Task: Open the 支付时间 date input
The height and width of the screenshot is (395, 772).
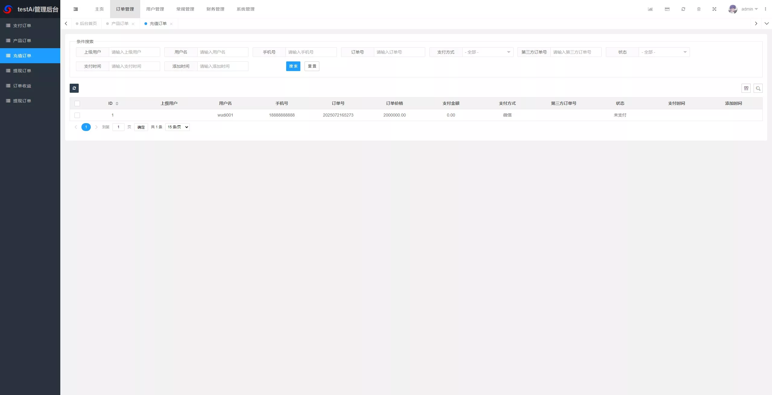Action: 134,66
